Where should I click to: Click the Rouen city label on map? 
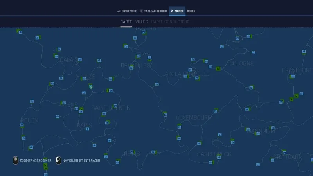[29, 120]
